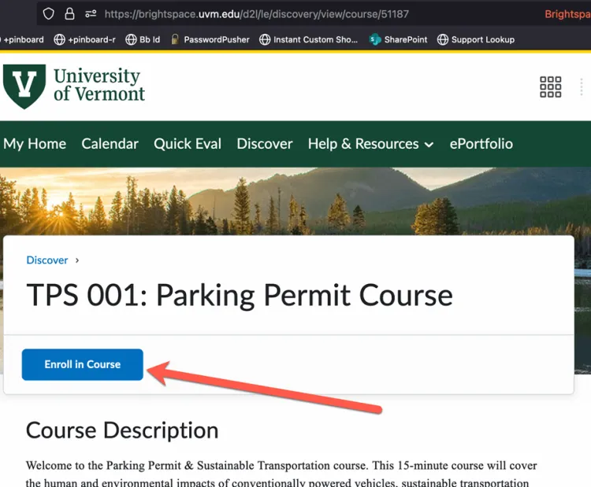Open the course selector grid icon
Screen dimensions: 591x487
pyautogui.click(x=550, y=87)
